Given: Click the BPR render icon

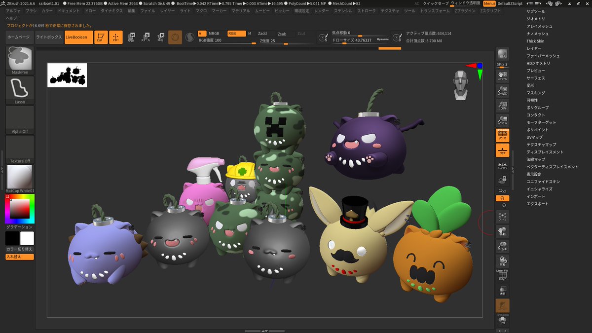Looking at the screenshot, I should 503,55.
